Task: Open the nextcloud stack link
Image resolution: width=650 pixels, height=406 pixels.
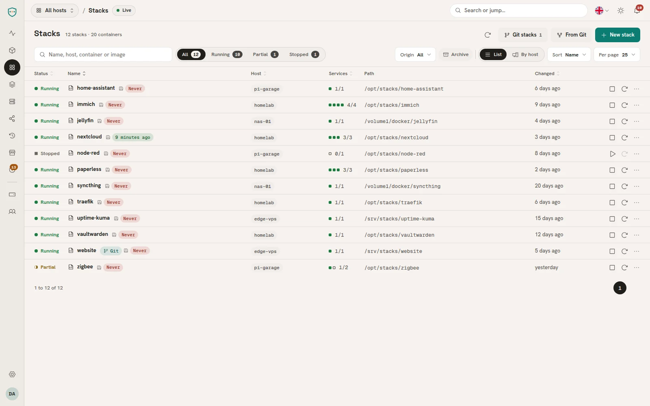Action: [89, 137]
